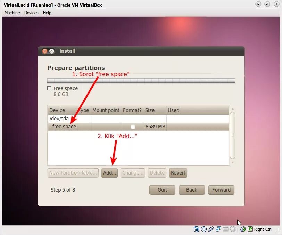Click the VirtualBox window roll-up title button
This screenshot has width=282, height=235.
[x=267, y=4]
